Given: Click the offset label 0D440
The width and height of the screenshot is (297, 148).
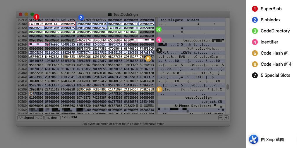Looking at the screenshot, I should tap(22, 65).
